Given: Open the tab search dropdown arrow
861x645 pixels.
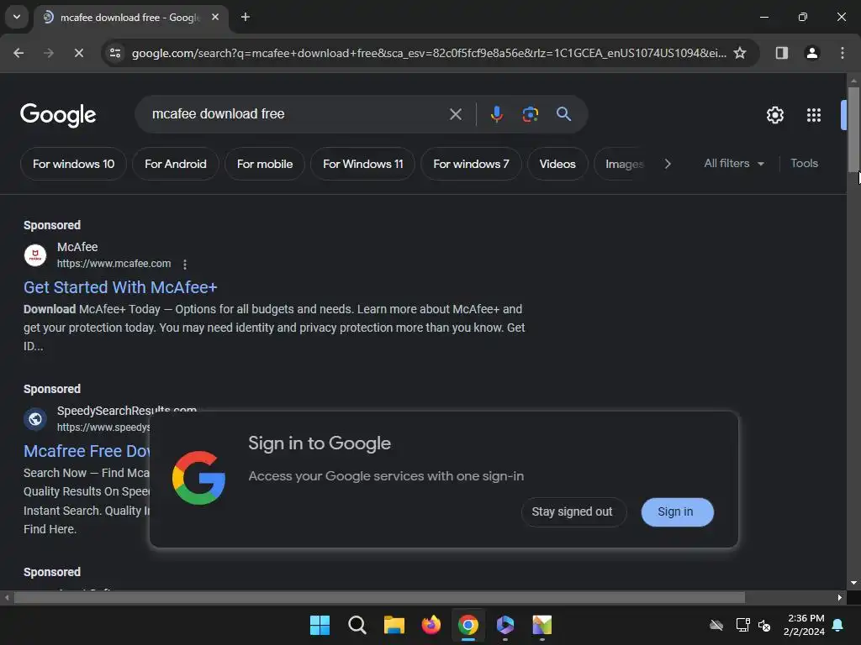Looking at the screenshot, I should click(17, 17).
